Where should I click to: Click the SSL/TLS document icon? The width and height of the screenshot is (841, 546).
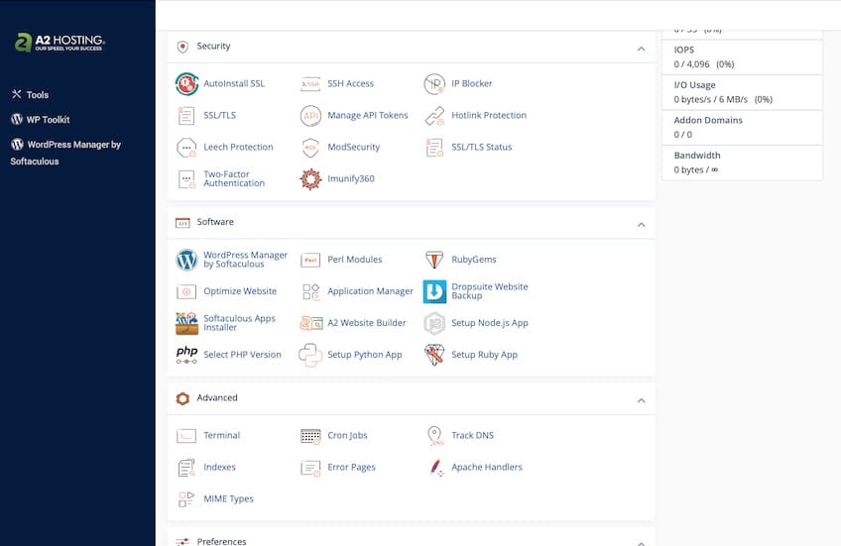(x=186, y=116)
